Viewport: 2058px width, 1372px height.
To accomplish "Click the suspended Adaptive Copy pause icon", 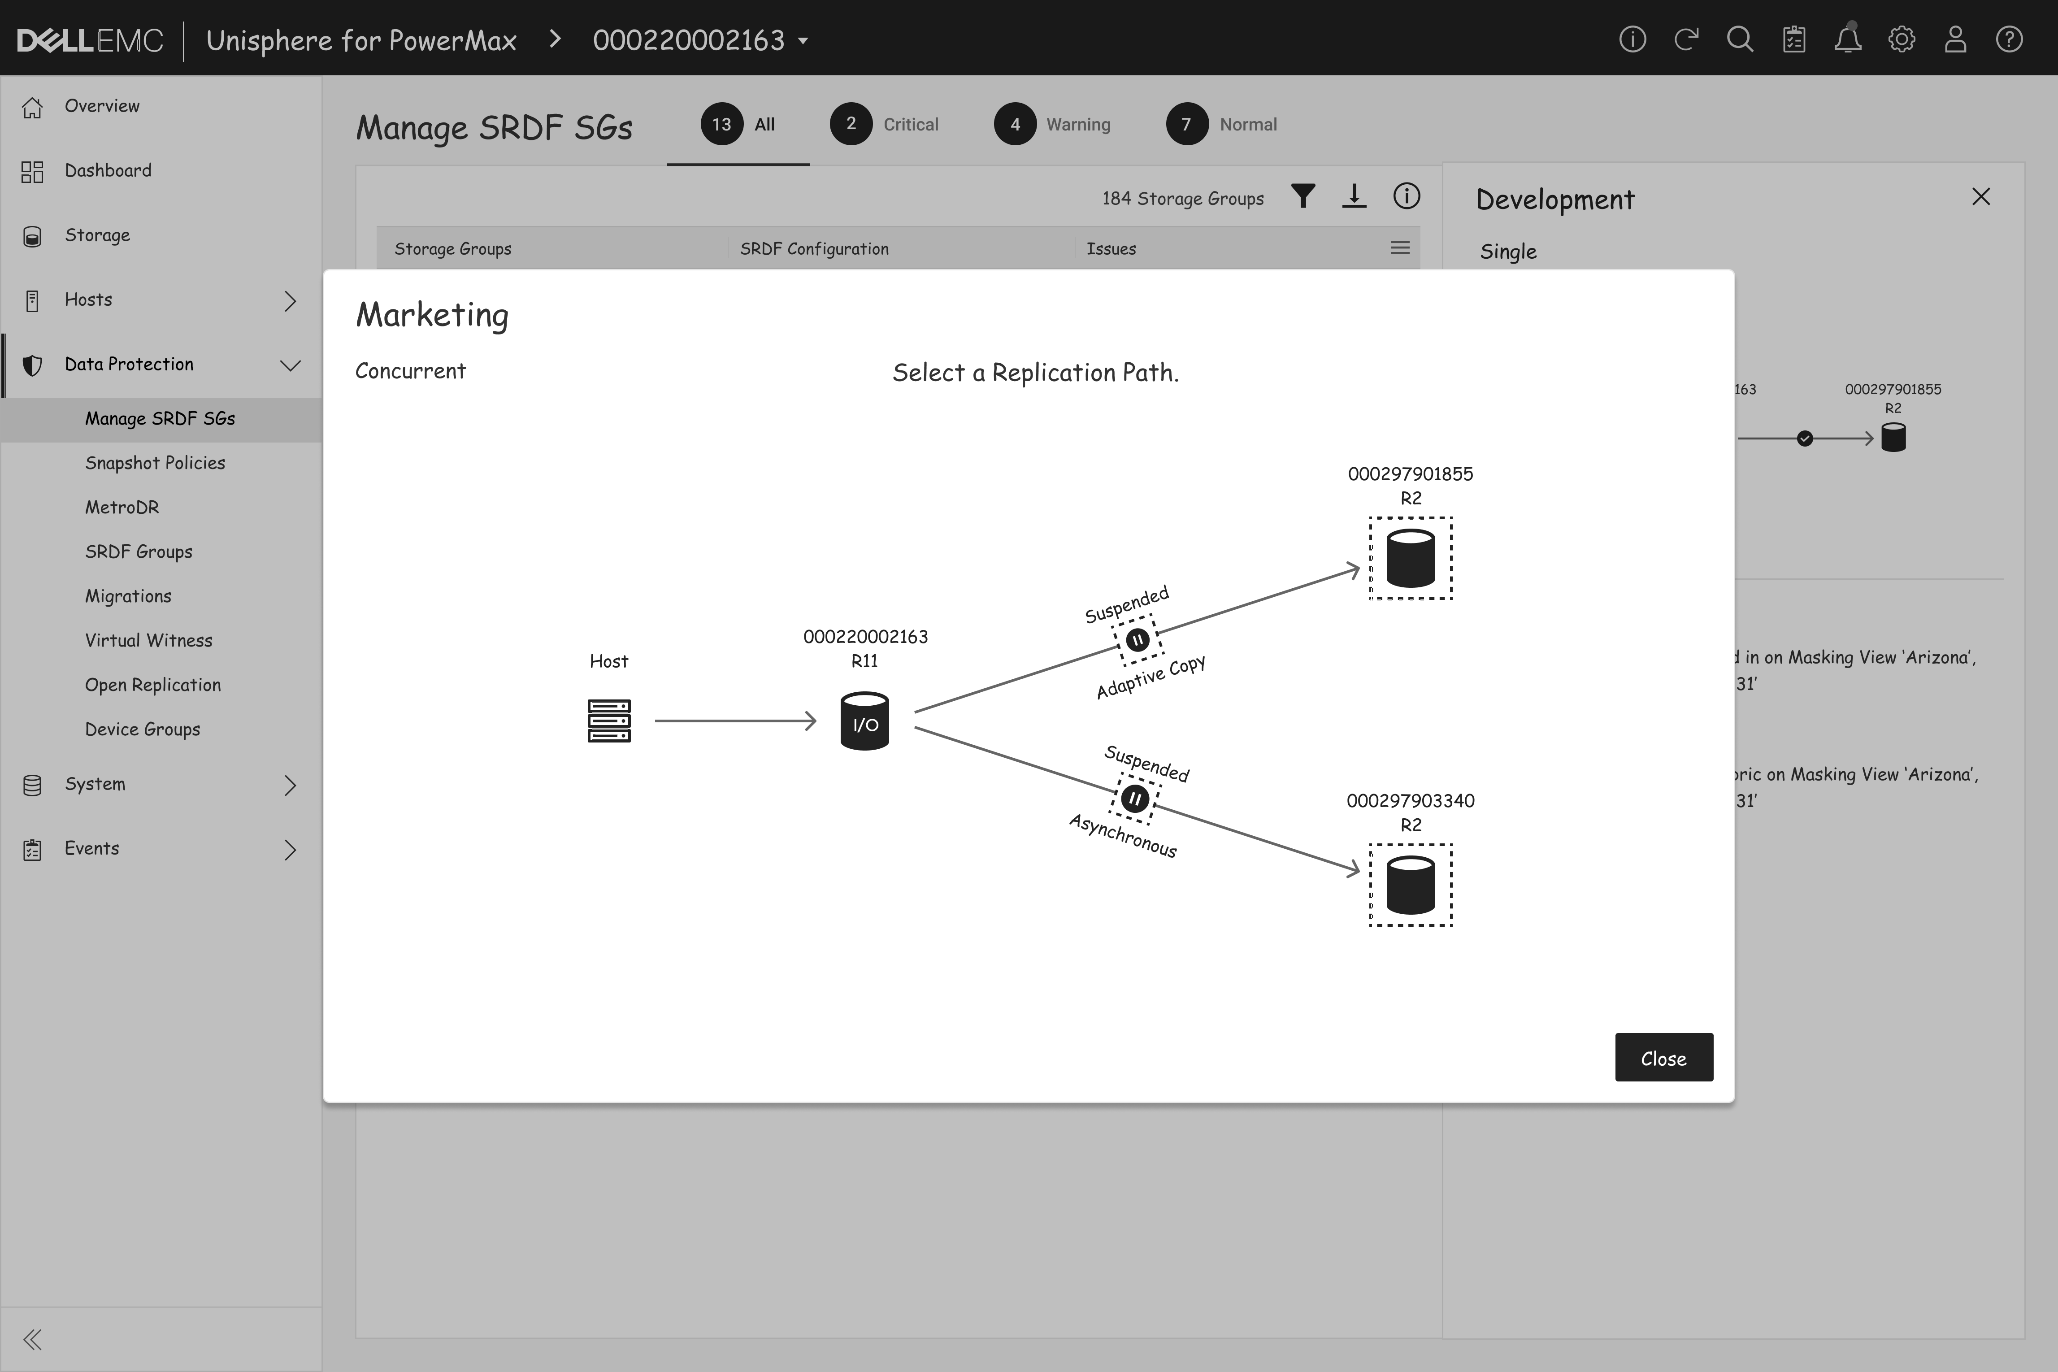I will [x=1137, y=640].
